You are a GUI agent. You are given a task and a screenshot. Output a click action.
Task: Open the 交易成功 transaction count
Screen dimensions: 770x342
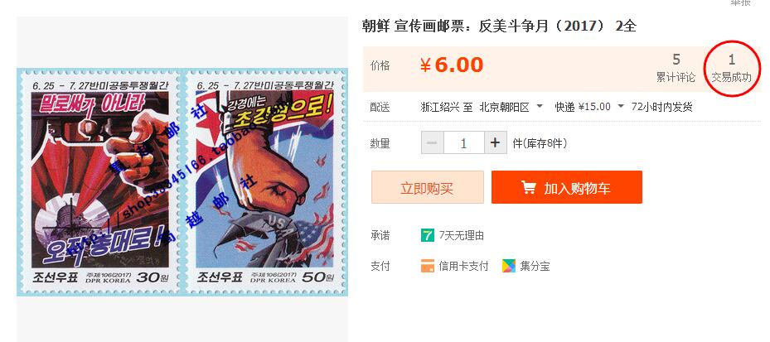coord(731,68)
